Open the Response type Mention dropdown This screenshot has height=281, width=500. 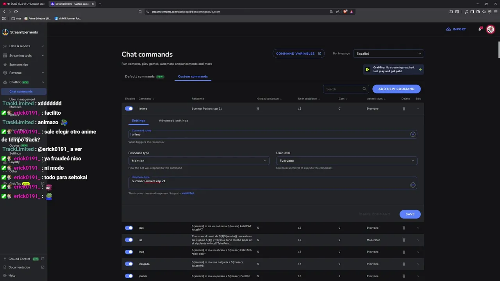point(198,161)
